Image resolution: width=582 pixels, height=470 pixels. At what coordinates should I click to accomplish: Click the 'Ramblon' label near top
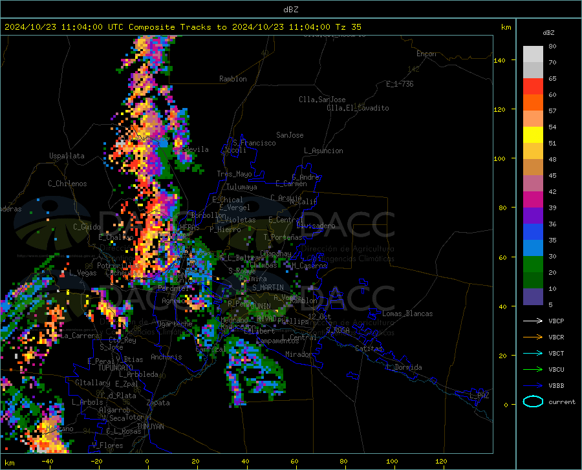click(x=233, y=79)
